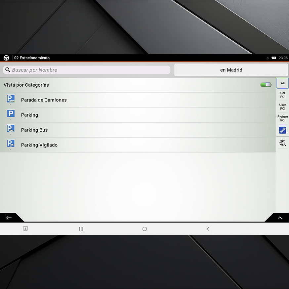Switch to the User POI tab

282,107
